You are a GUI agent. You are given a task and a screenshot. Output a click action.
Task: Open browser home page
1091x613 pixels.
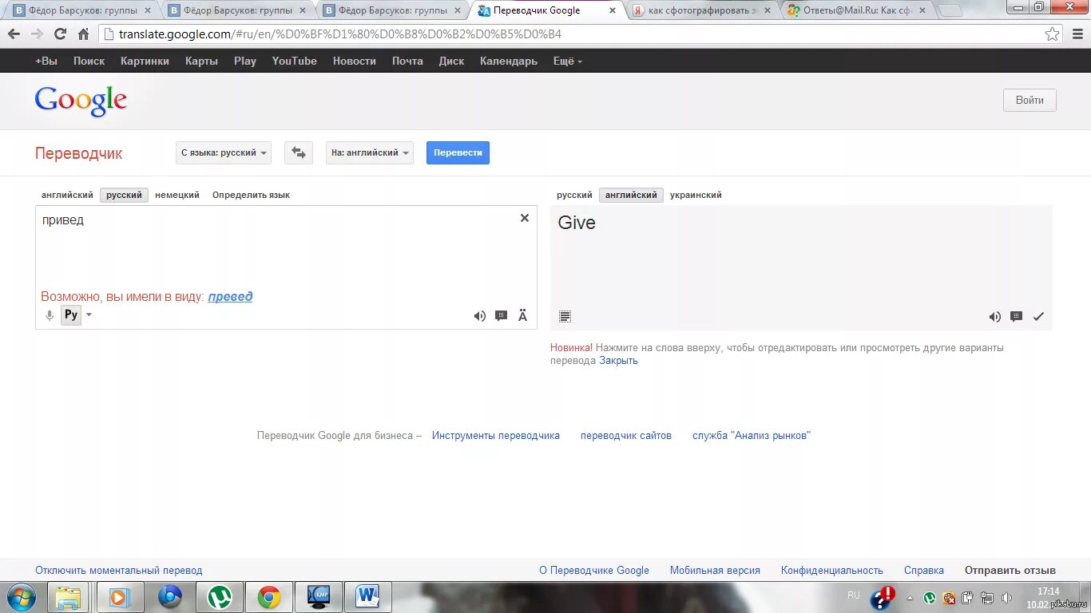coord(83,34)
